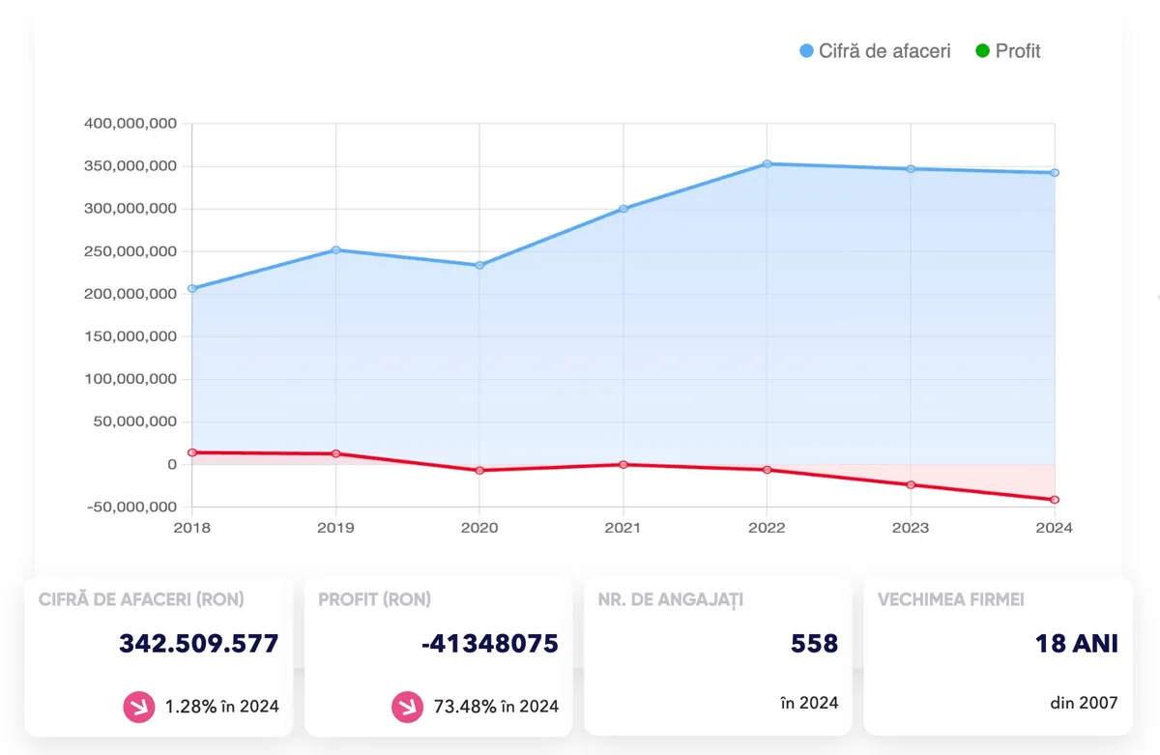This screenshot has height=755, width=1160.
Task: Click the 250,000,000 y-axis label
Action: tap(130, 251)
